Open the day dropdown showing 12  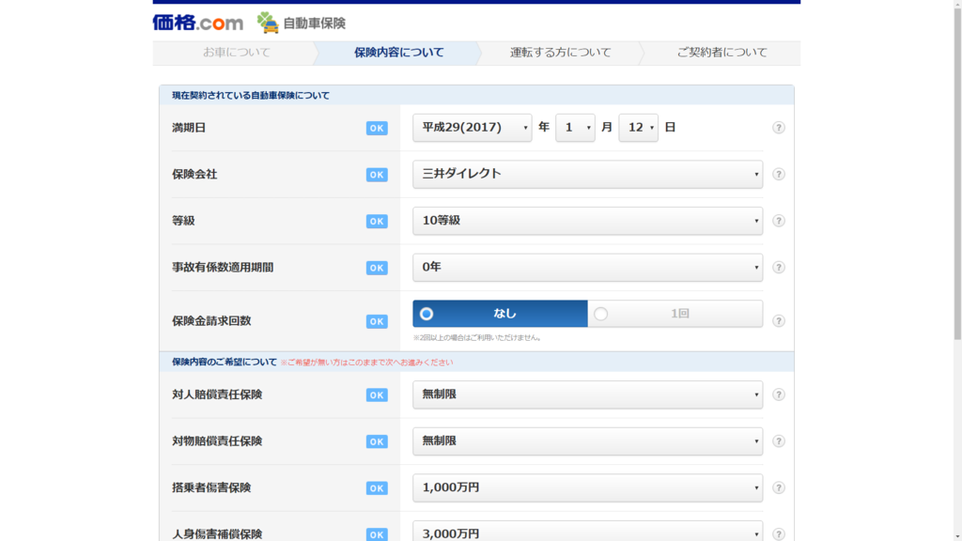tap(638, 128)
